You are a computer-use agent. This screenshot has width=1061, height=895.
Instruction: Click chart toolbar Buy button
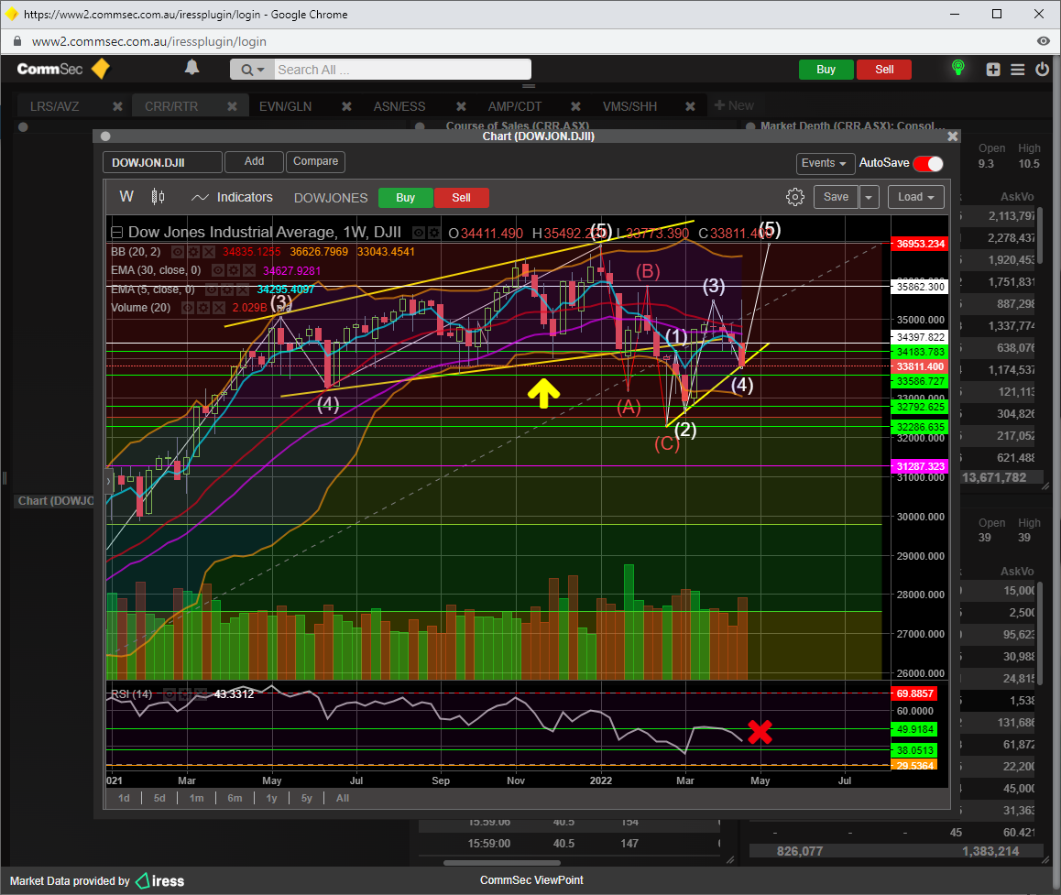coord(405,198)
